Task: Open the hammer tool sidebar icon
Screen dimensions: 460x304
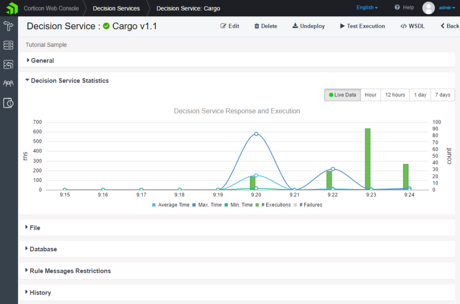Action: 8,26
